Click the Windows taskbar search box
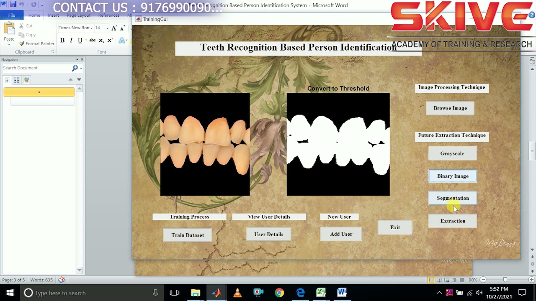 [x=91, y=293]
